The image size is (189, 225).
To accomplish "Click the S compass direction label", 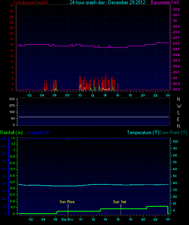I will point(178,113).
